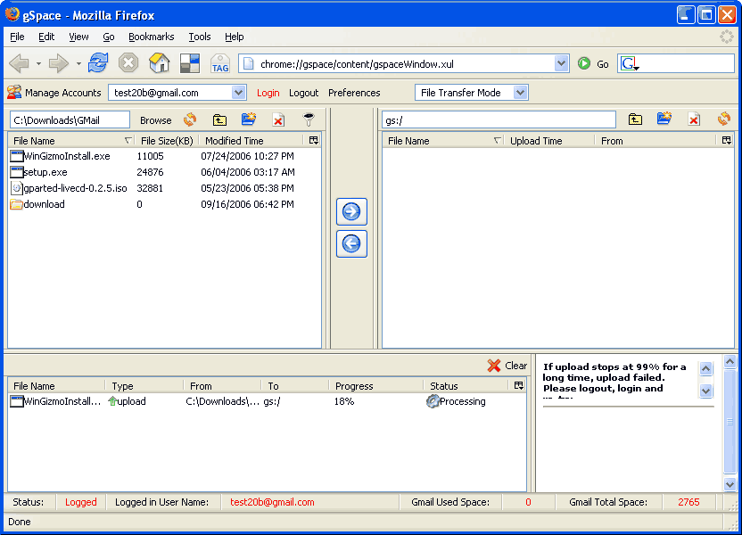Open the Manage Accounts icon
The width and height of the screenshot is (742, 535).
[x=14, y=92]
